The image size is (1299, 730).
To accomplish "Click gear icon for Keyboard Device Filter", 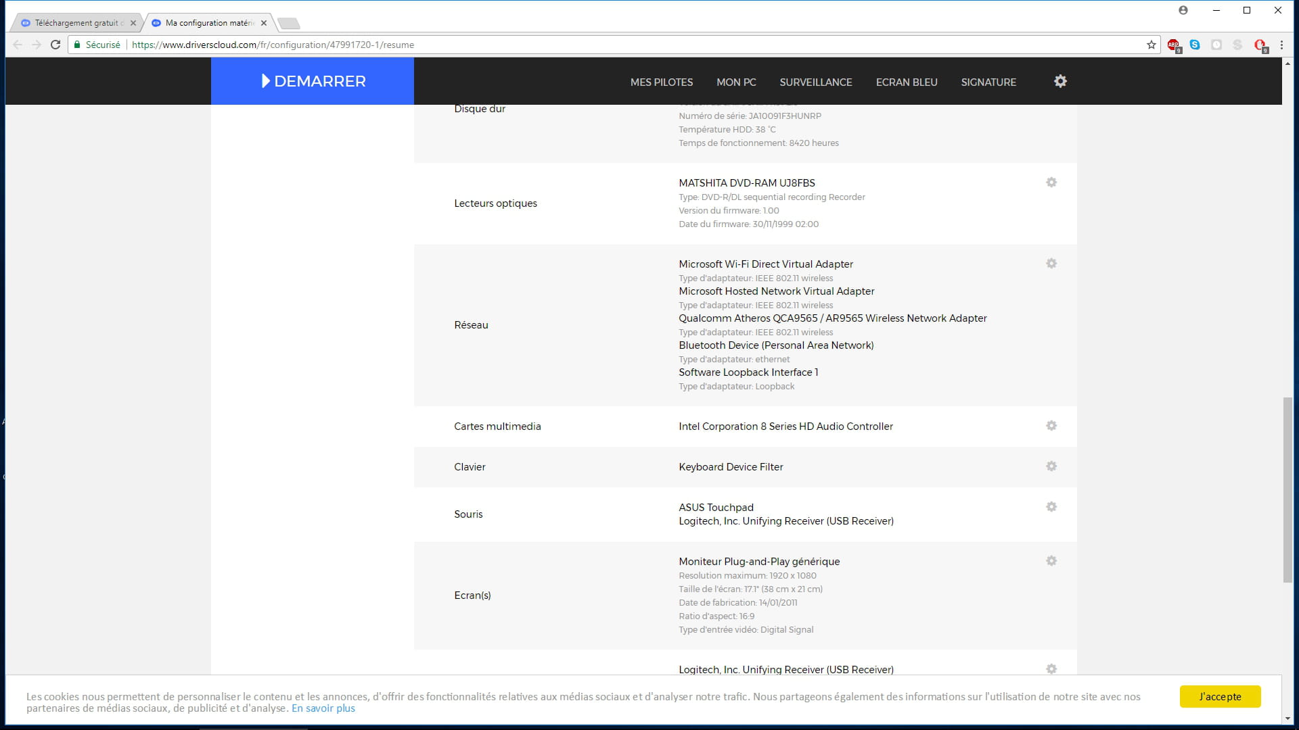I will coord(1051,466).
